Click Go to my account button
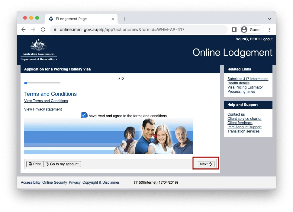This screenshot has height=212, width=293. 62,164
